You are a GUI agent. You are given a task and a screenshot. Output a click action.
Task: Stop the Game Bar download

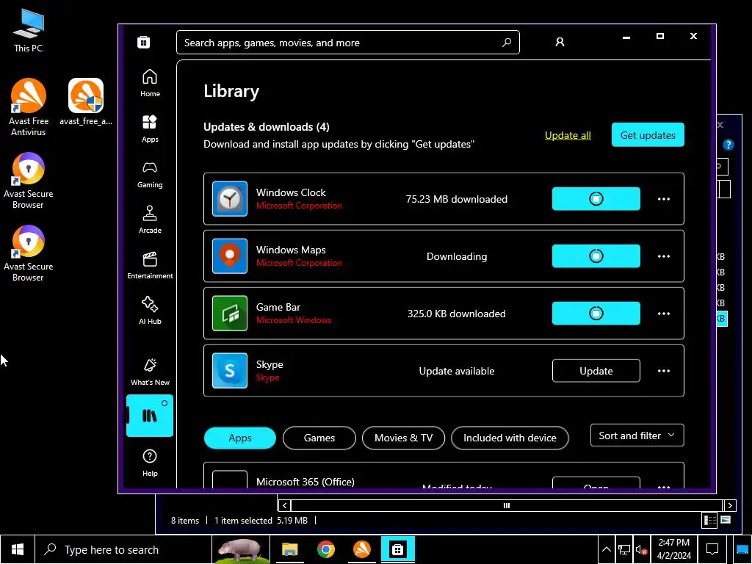coord(596,313)
